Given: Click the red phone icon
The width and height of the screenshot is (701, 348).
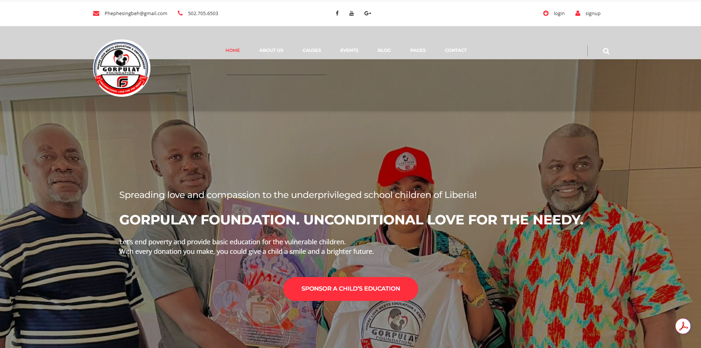Looking at the screenshot, I should [180, 13].
